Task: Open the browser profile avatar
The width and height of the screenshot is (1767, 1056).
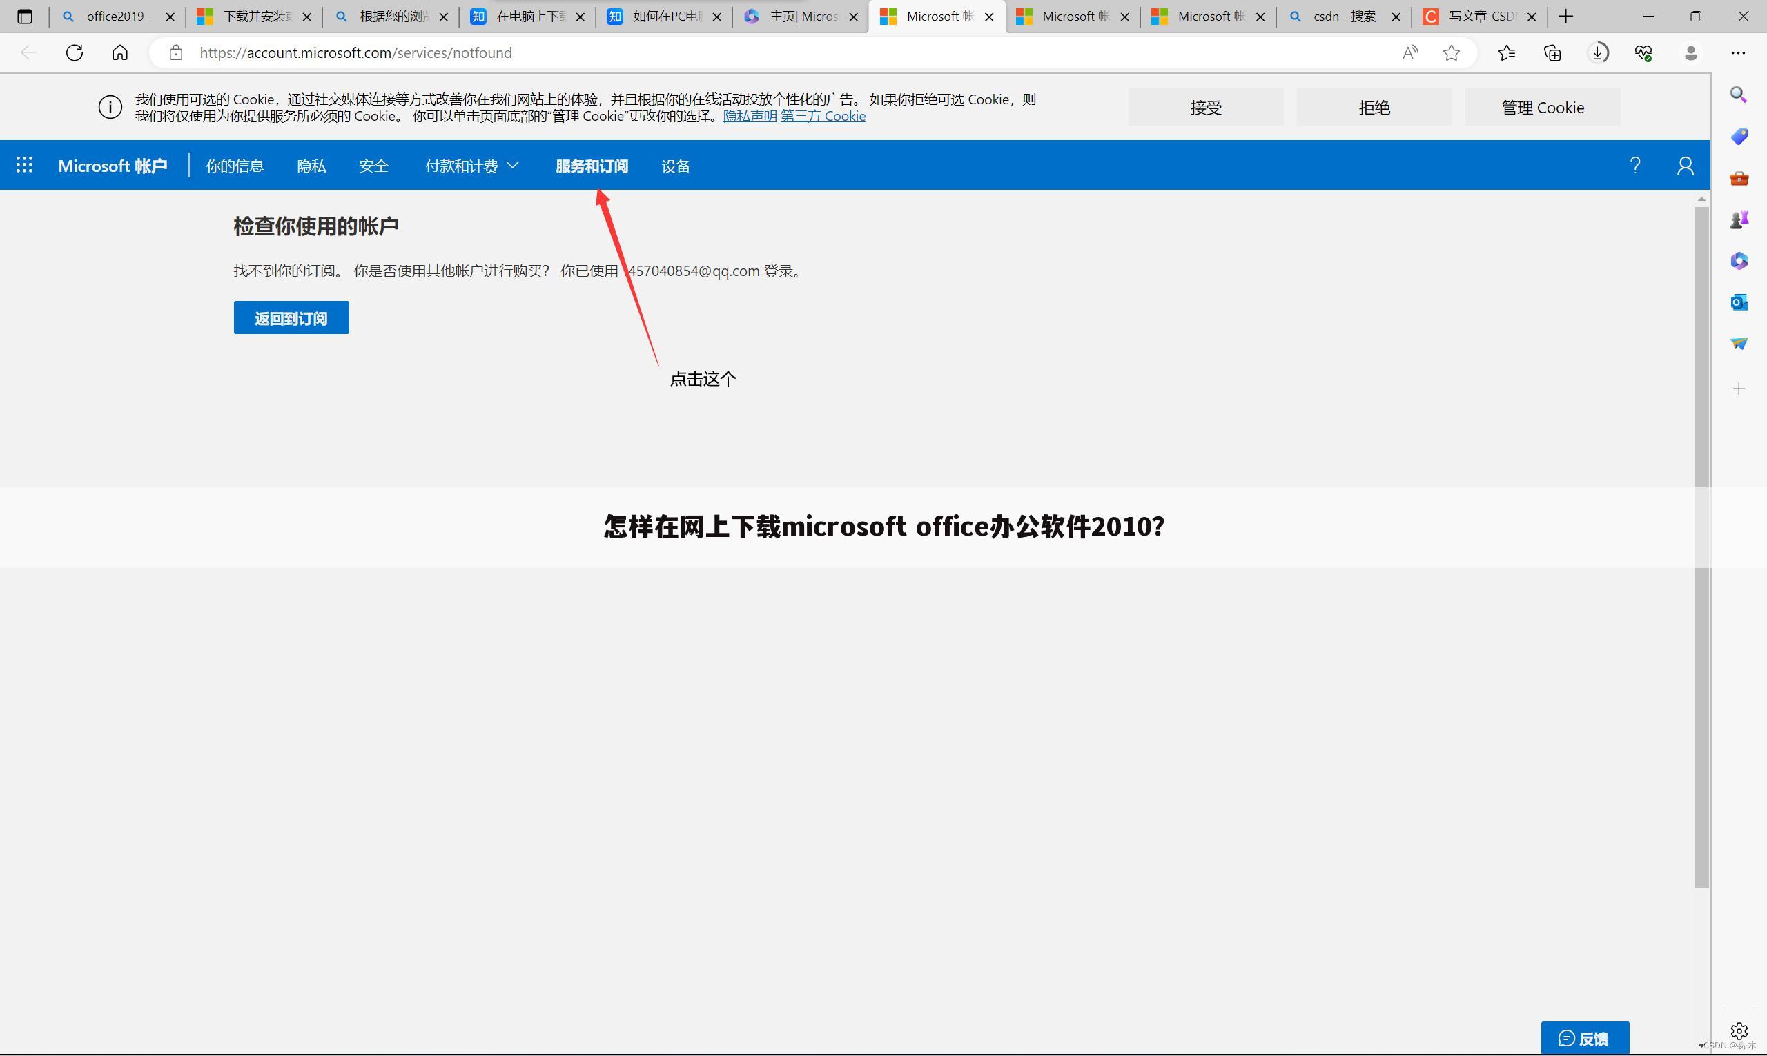Action: [x=1691, y=52]
